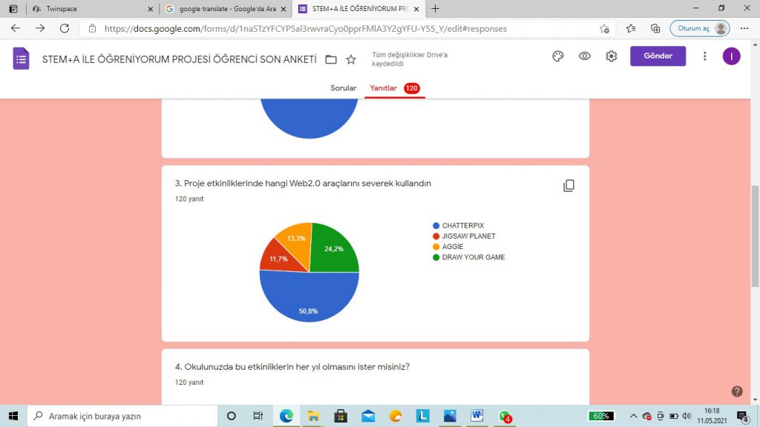The image size is (760, 427).
Task: Open the browser's three-dot menu
Action: click(744, 28)
